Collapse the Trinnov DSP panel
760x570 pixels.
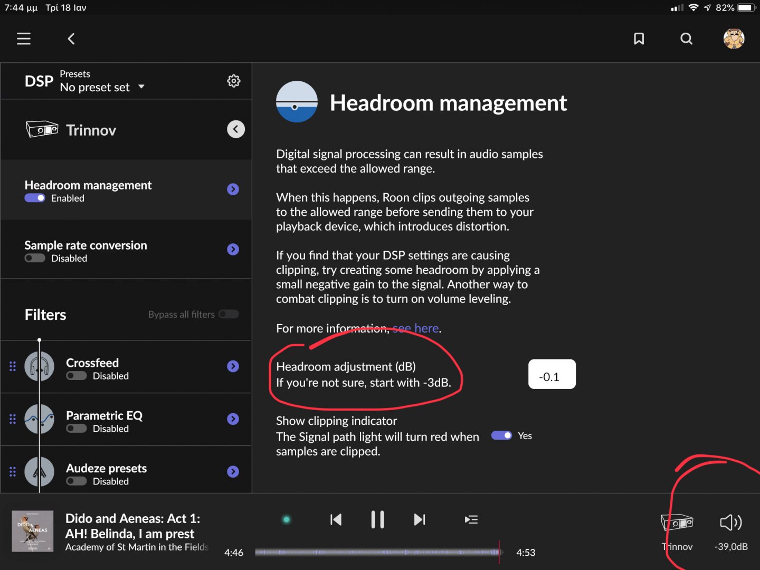click(x=236, y=129)
